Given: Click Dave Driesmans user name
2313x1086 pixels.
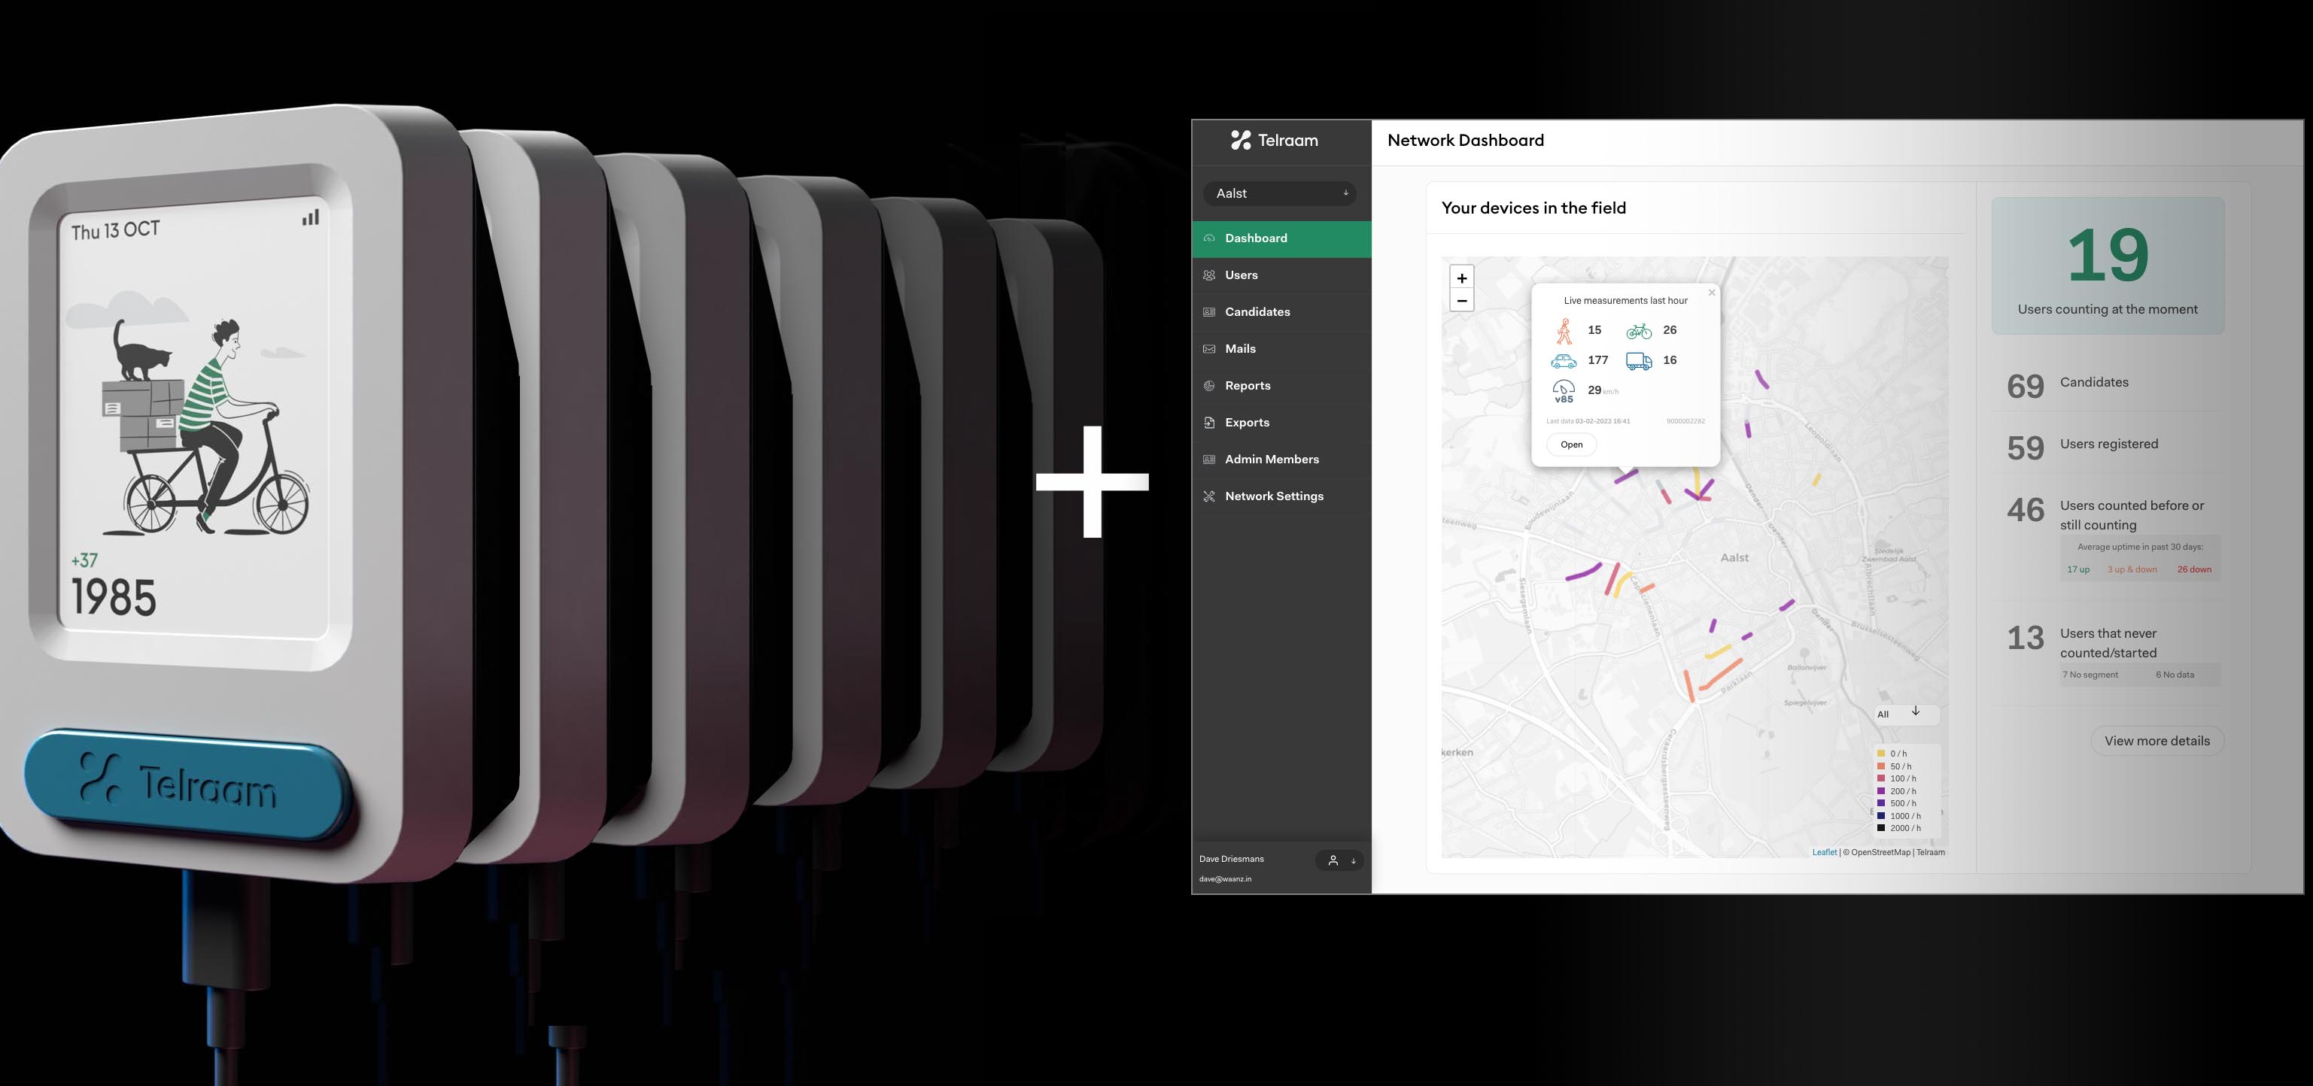Looking at the screenshot, I should pyautogui.click(x=1231, y=860).
